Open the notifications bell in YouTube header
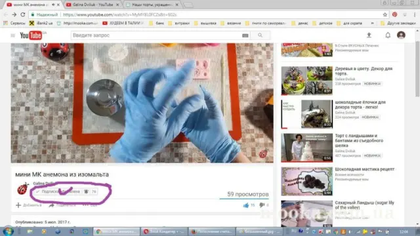Viewport: 420px width, 236px height. tap(388, 35)
